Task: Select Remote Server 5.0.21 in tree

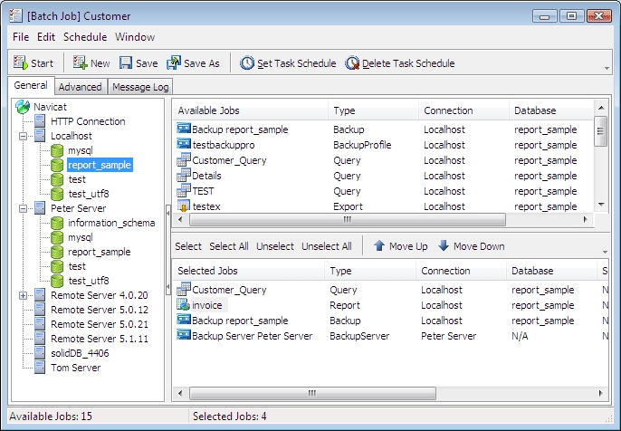Action: pos(100,324)
